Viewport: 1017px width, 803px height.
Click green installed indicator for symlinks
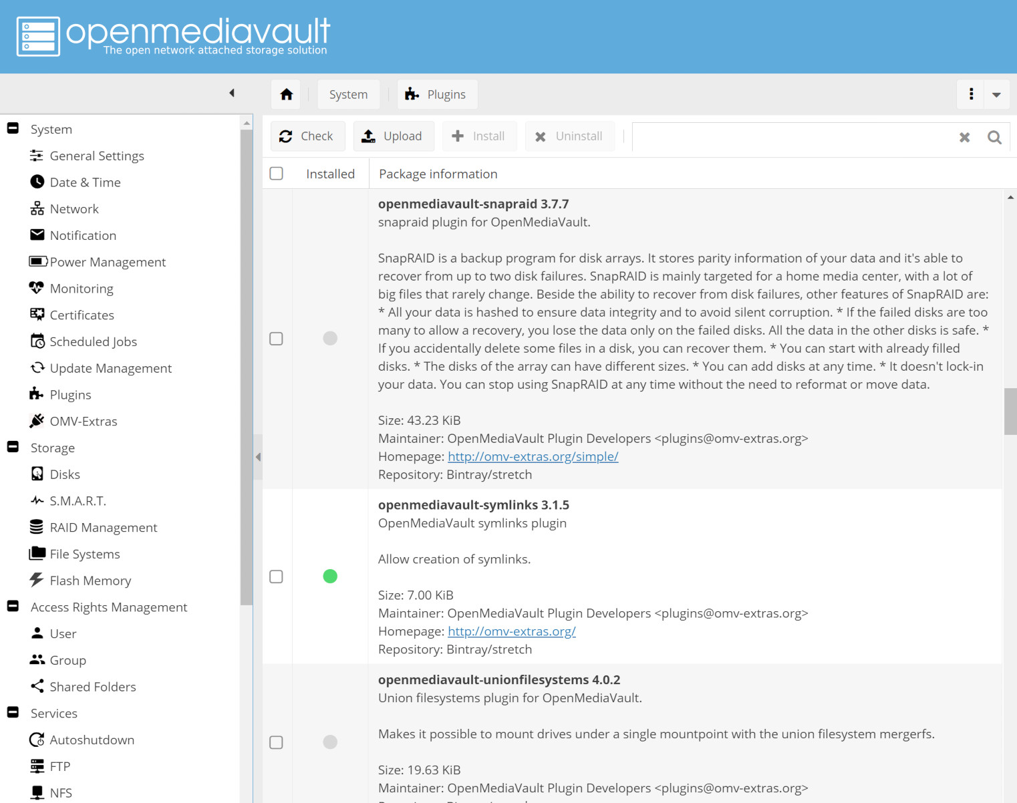pyautogui.click(x=330, y=576)
